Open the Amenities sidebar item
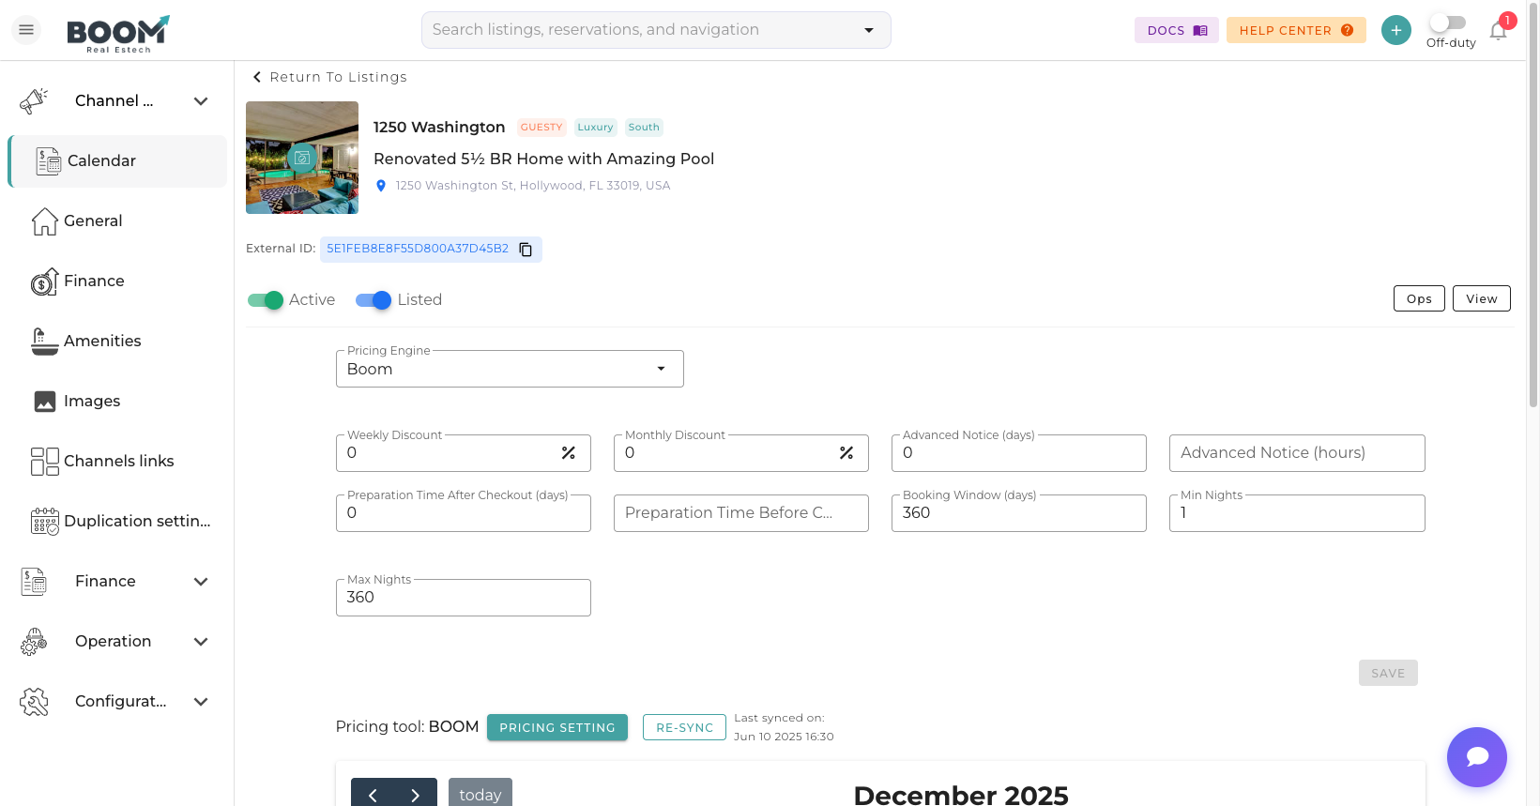The image size is (1540, 806). pyautogui.click(x=102, y=342)
